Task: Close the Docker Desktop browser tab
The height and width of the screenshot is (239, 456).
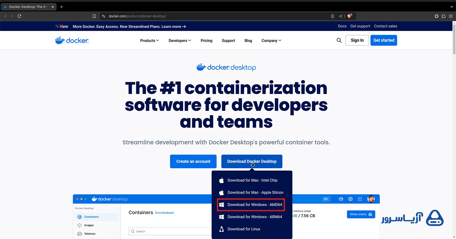Action: tap(53, 6)
